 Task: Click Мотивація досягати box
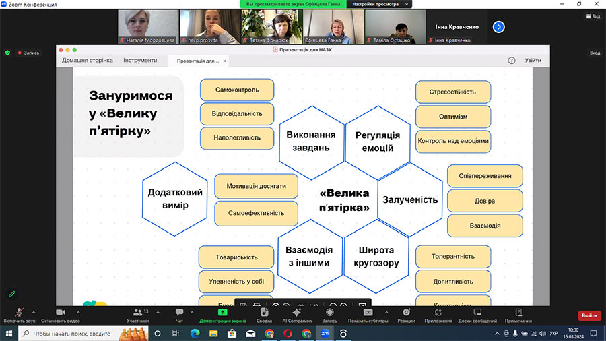pyautogui.click(x=257, y=186)
